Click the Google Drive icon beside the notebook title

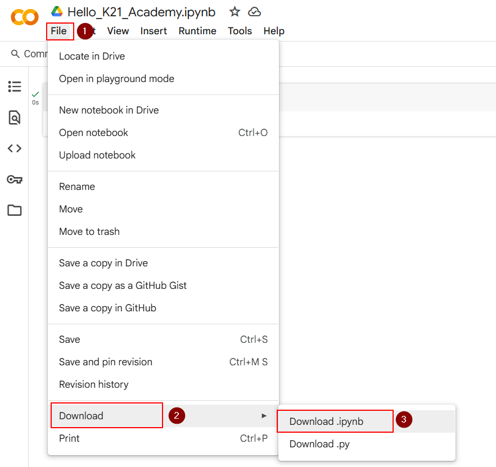tap(57, 11)
